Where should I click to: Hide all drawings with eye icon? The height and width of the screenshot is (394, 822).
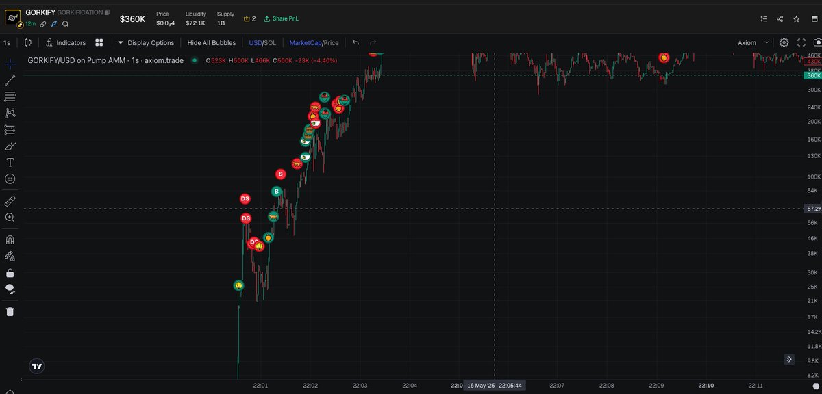coord(10,289)
